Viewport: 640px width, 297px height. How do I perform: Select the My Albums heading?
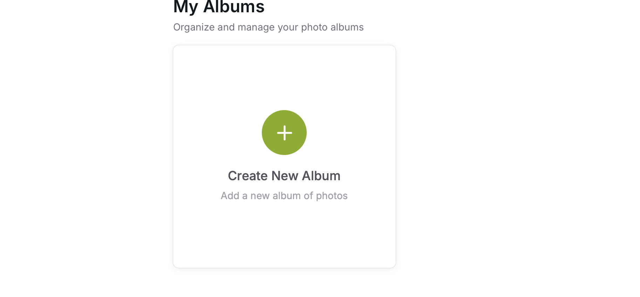(x=219, y=7)
